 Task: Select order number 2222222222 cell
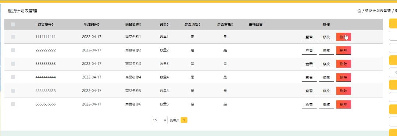[x=46, y=50]
